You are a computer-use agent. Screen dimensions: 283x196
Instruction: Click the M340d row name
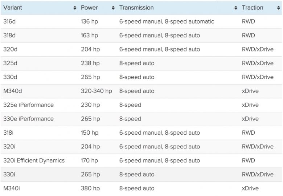click(x=13, y=91)
